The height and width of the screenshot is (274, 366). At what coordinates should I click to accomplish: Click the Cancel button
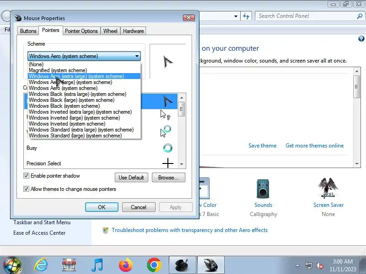139,207
